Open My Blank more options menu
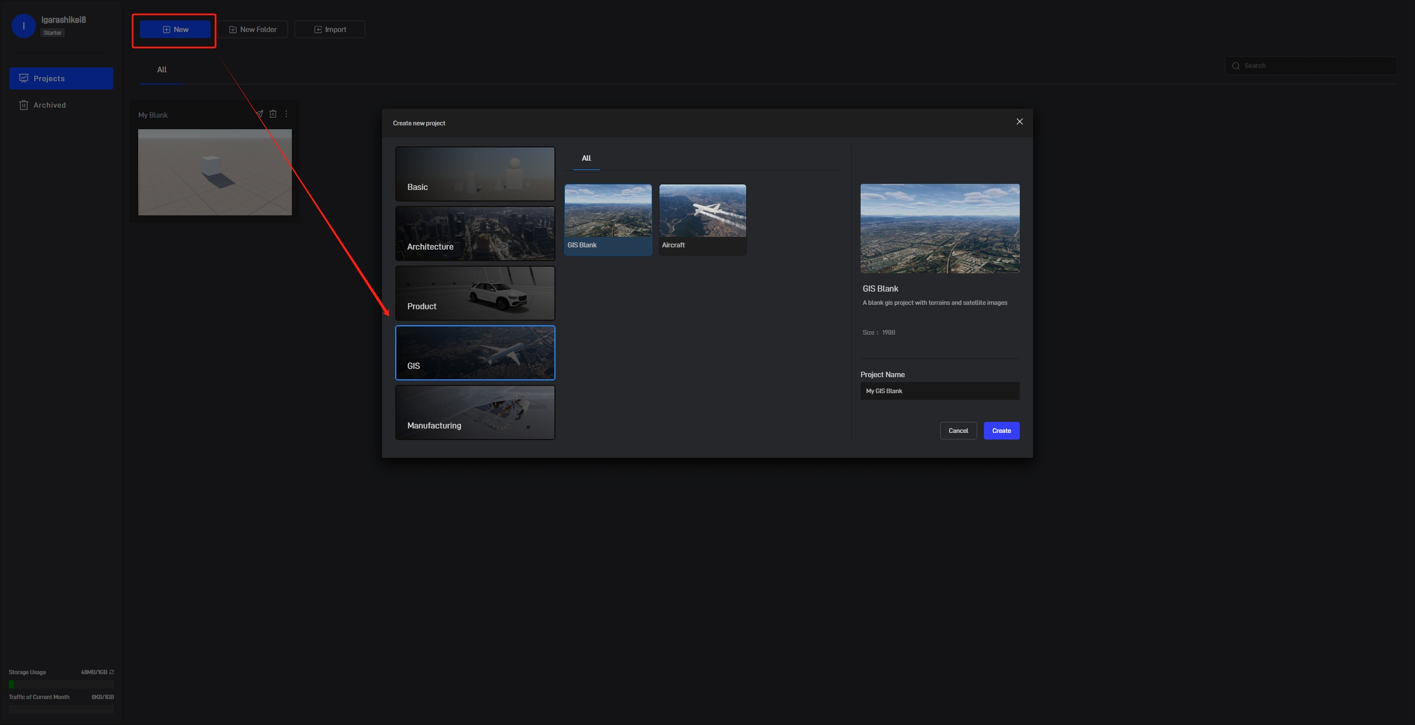Image resolution: width=1415 pixels, height=725 pixels. click(x=286, y=114)
